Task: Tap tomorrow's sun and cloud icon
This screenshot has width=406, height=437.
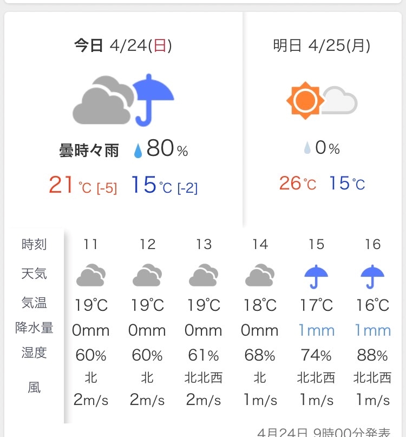Action: point(322,100)
